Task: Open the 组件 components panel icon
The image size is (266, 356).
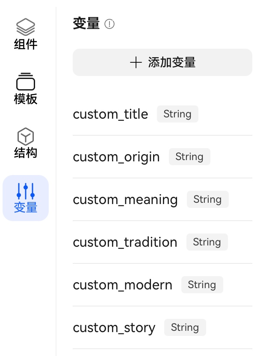Action: point(26,27)
